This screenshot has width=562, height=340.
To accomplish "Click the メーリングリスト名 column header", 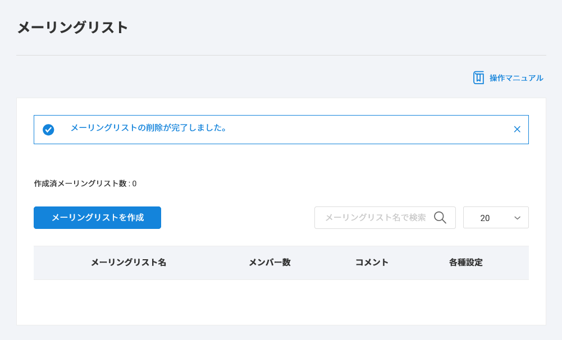I will [129, 263].
